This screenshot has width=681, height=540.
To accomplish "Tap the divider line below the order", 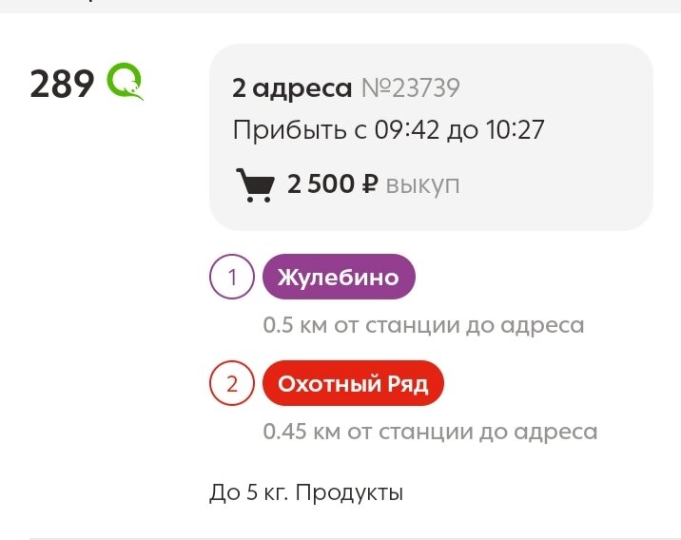I will [355, 539].
